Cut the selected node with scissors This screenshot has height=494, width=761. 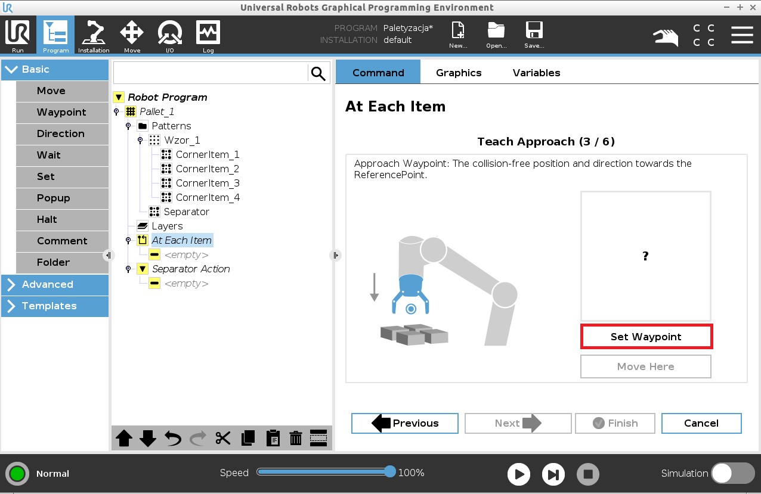222,439
